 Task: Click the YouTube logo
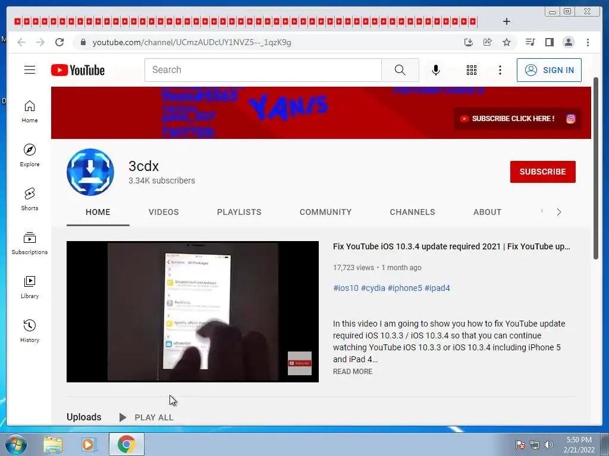pos(78,70)
